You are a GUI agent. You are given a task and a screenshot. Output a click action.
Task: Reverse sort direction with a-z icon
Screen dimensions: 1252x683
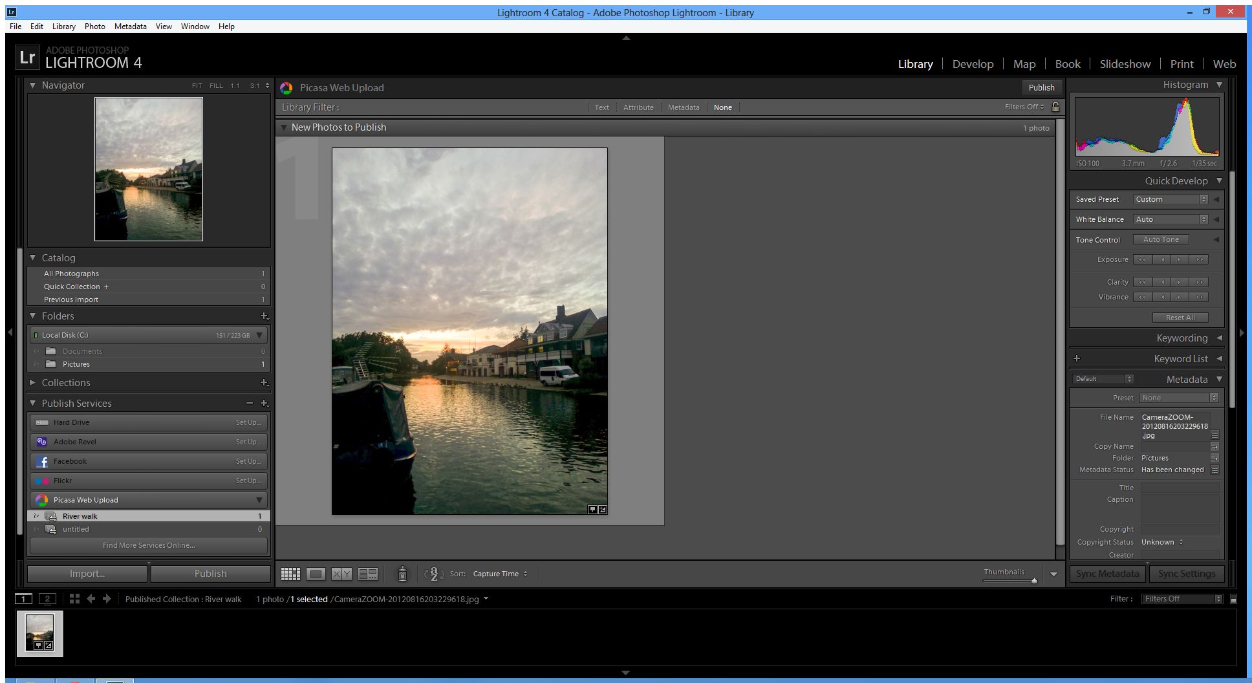(434, 574)
